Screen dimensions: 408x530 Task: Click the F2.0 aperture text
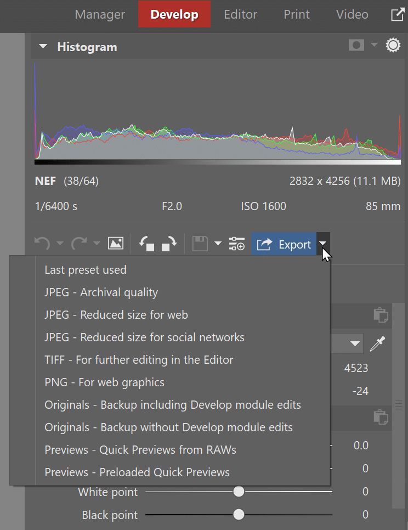[172, 206]
